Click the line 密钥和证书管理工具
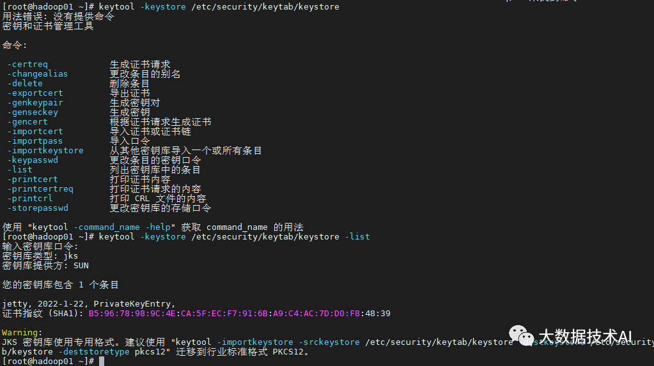The height and width of the screenshot is (366, 654). [48, 26]
